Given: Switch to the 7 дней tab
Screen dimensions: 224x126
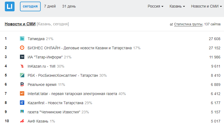Looking at the screenshot, I should 50,6.
